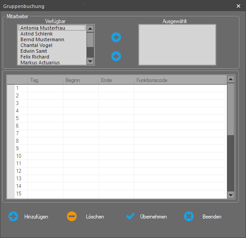Click the Funktionscode column header

pyautogui.click(x=180, y=80)
